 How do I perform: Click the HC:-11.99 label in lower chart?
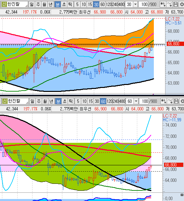[x=172, y=120]
